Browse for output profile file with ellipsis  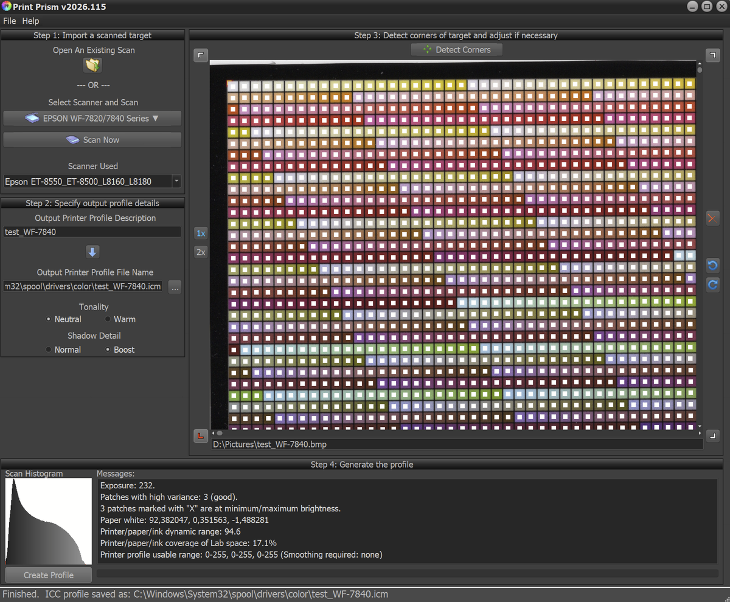(x=175, y=288)
